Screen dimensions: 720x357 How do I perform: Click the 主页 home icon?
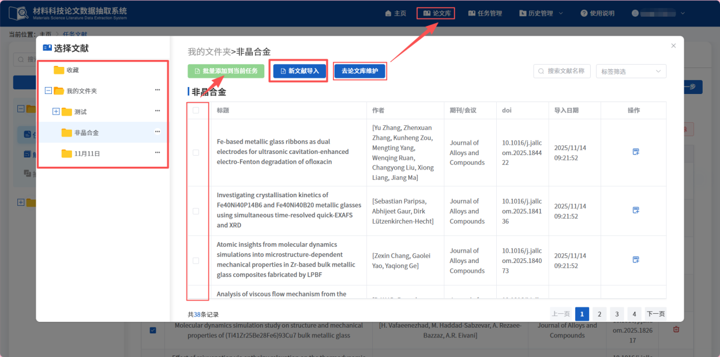[388, 13]
